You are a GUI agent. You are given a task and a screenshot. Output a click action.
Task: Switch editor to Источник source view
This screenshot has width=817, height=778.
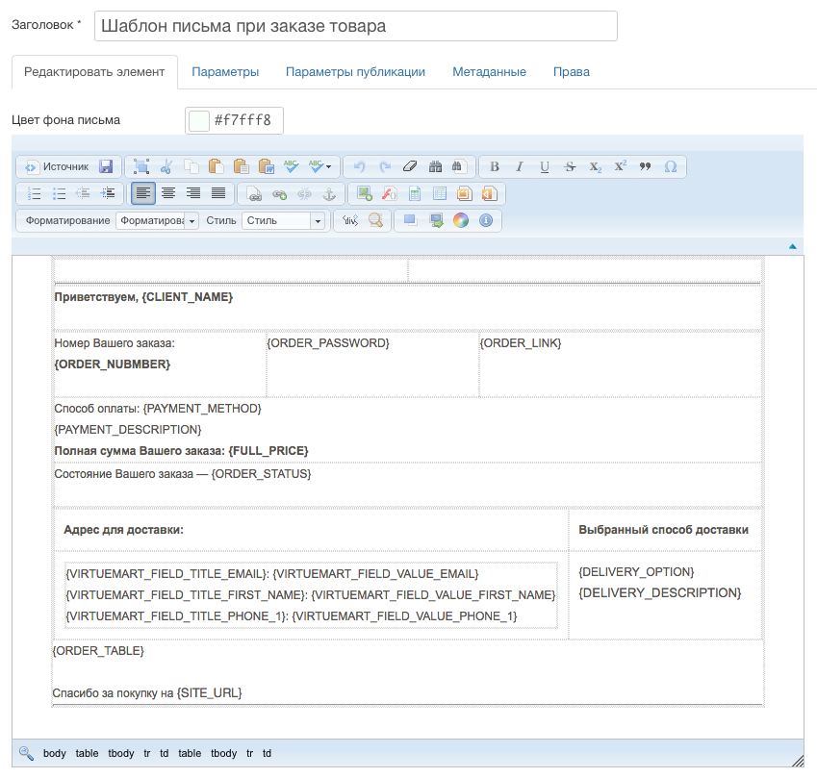pos(57,166)
